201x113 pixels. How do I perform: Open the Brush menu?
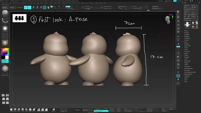tap(7, 3)
